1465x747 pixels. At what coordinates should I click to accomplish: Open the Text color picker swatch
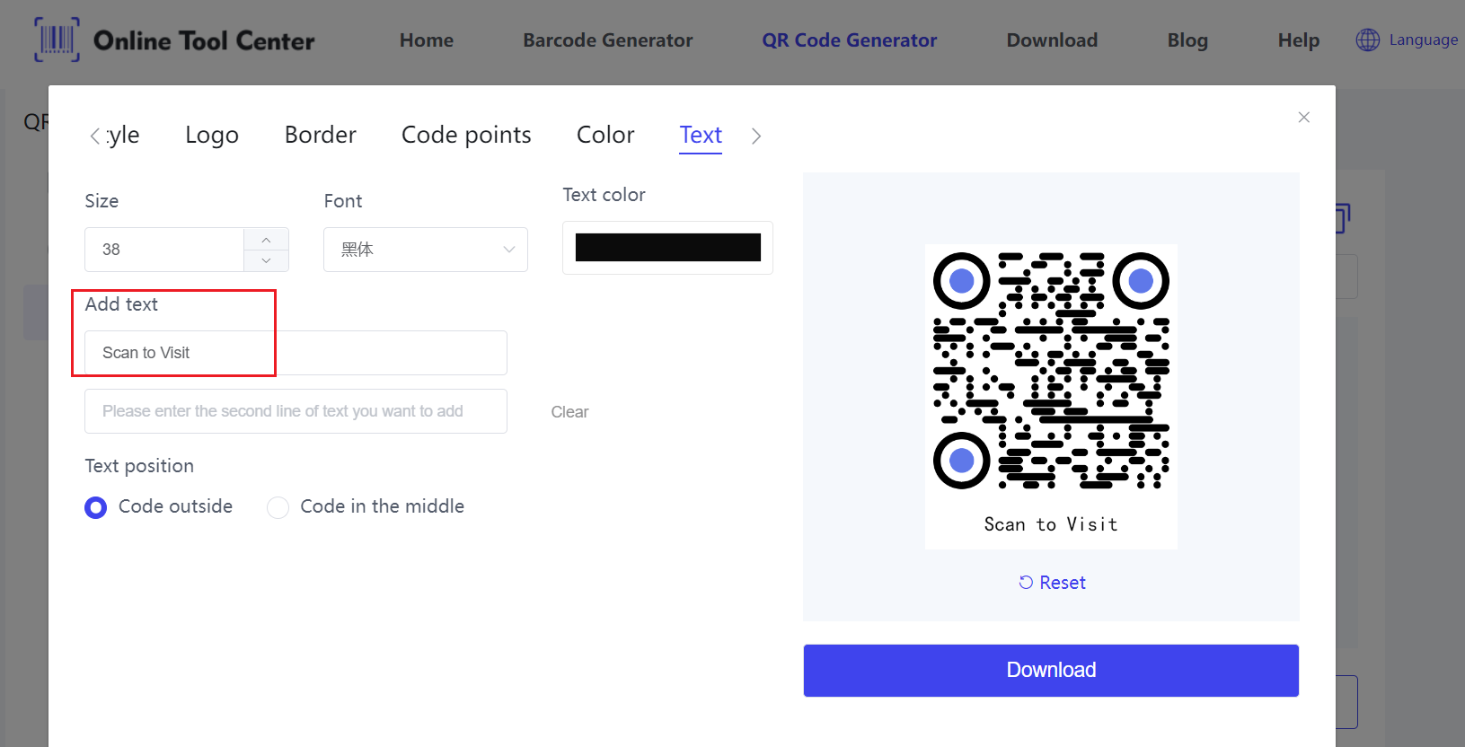coord(667,248)
